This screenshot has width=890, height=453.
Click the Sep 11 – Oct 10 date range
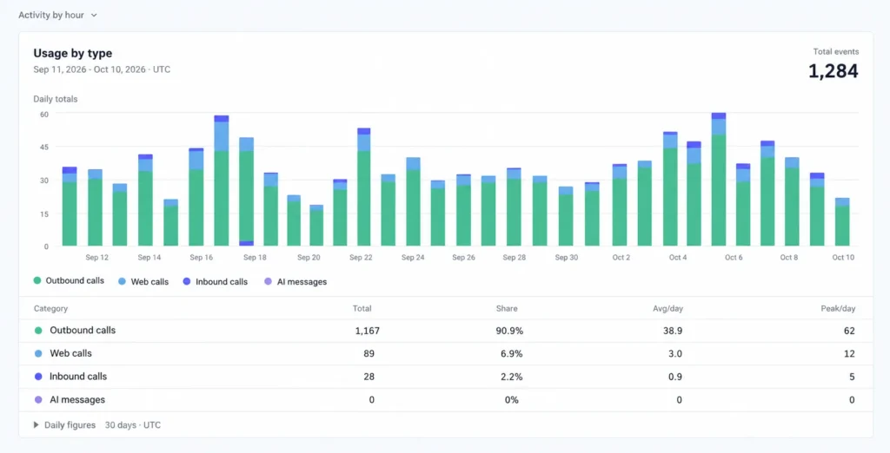(x=102, y=69)
